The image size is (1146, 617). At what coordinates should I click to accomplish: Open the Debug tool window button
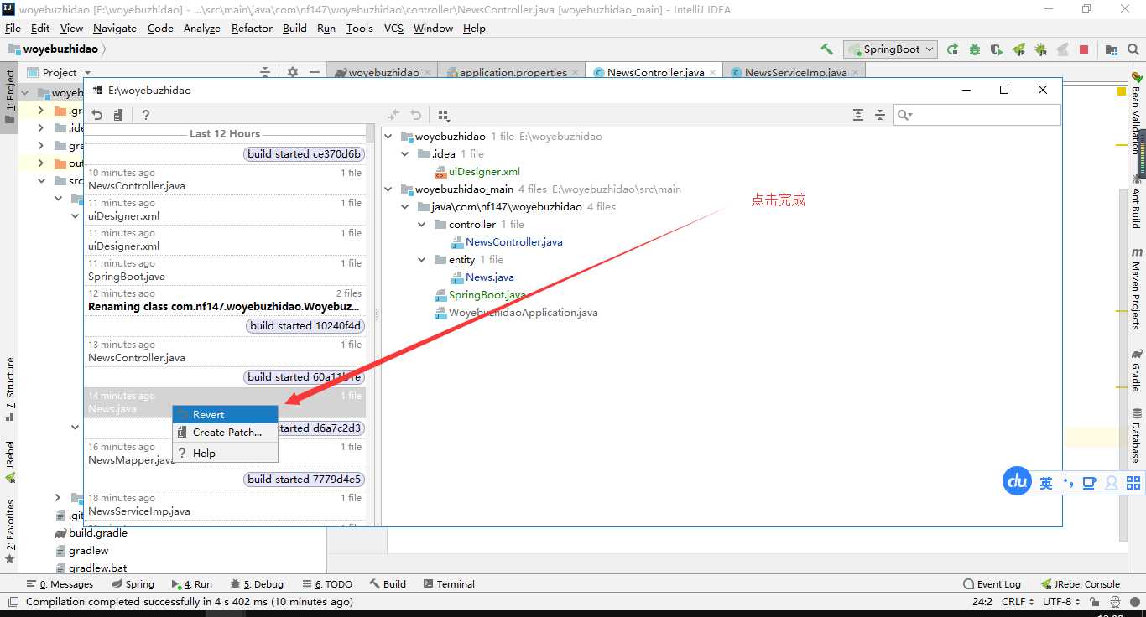click(257, 584)
